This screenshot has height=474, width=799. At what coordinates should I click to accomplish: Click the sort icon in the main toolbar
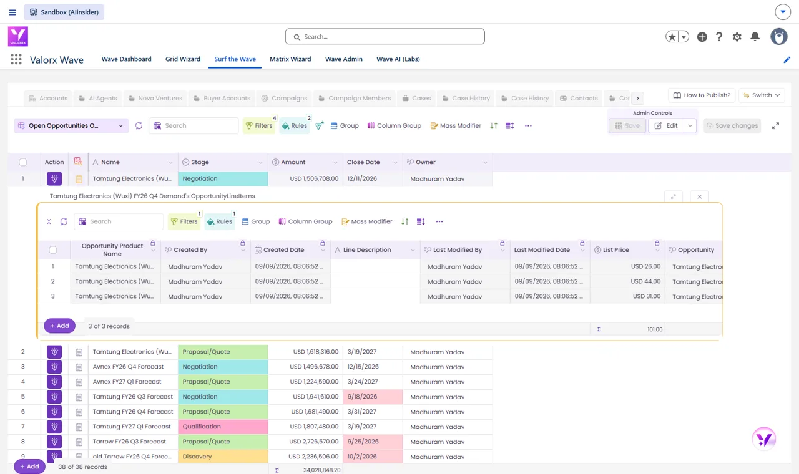tap(494, 126)
